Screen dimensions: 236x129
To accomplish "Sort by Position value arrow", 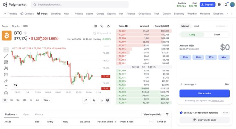I will click(116, 122).
